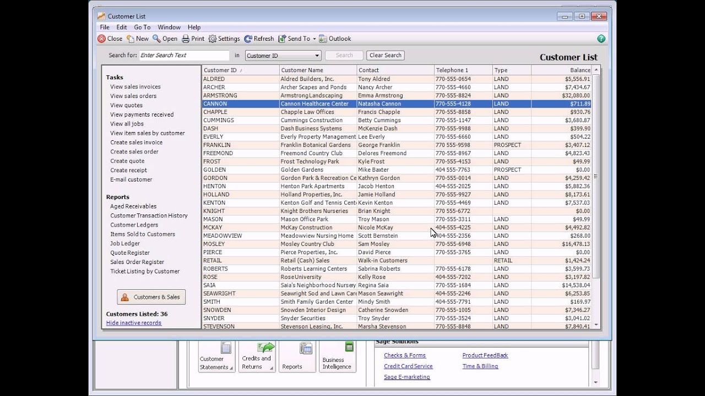Click Create sales order task
Screen dimensions: 705x396
tap(134, 151)
